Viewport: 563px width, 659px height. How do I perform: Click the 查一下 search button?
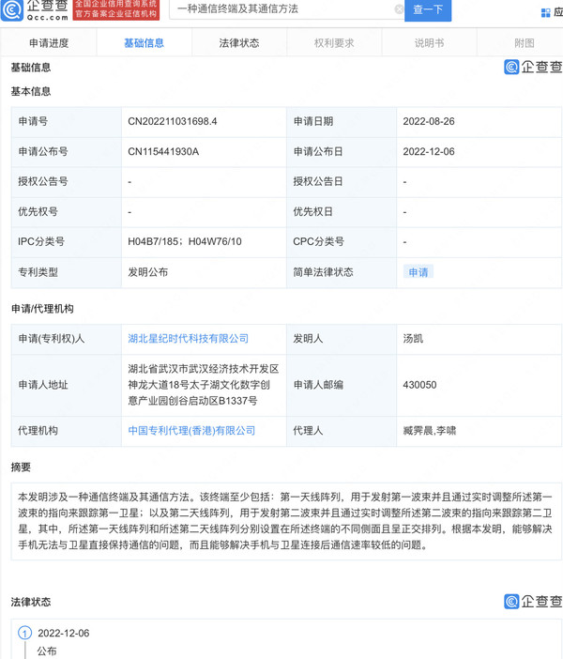(428, 9)
